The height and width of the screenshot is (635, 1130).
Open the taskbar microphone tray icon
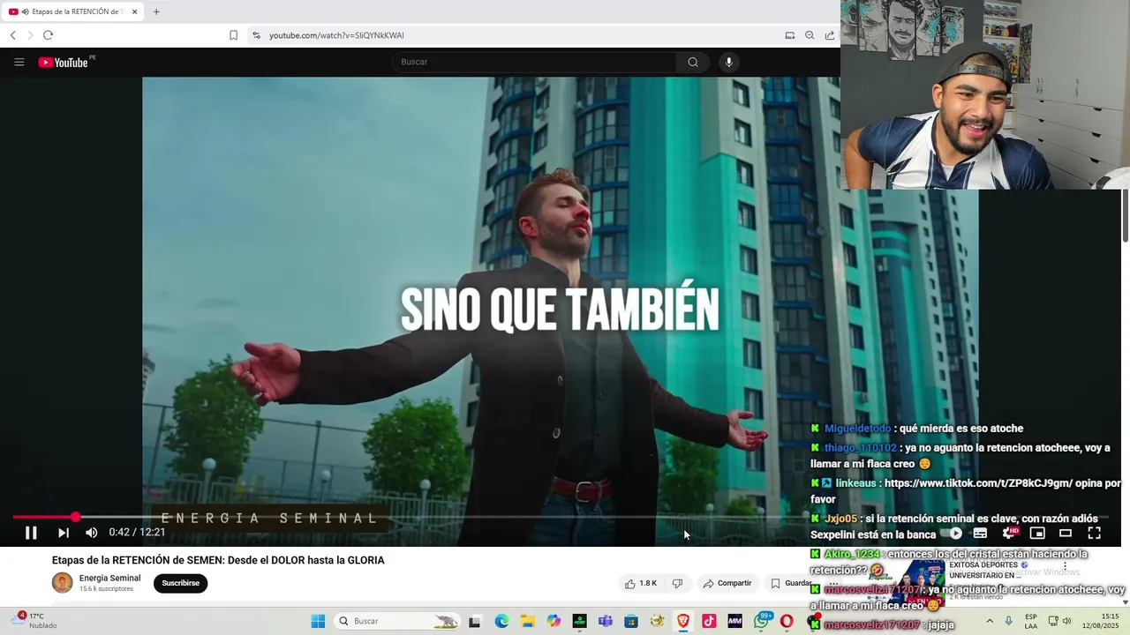click(1008, 621)
